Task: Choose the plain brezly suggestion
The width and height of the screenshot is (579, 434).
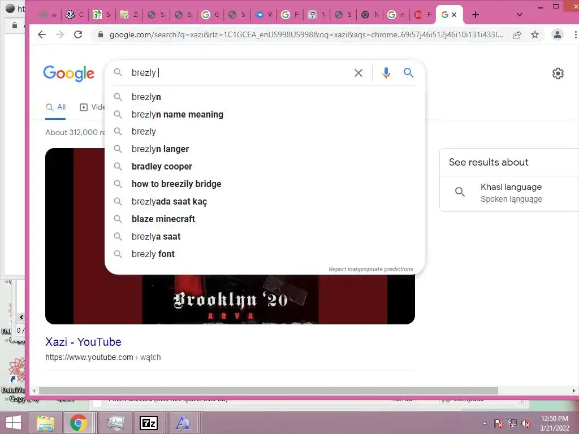Action: click(x=265, y=131)
